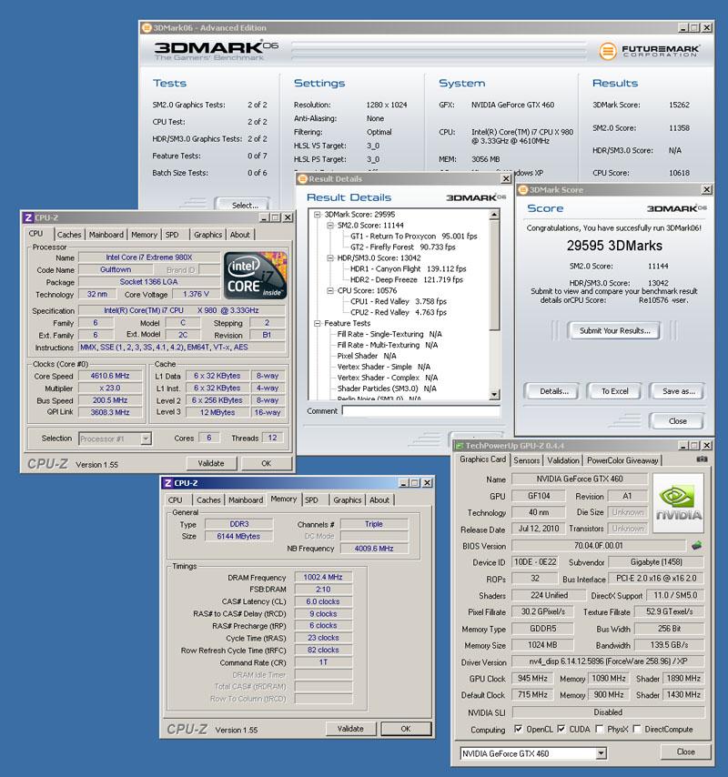
Task: Click the Comment input field
Action: click(x=420, y=411)
